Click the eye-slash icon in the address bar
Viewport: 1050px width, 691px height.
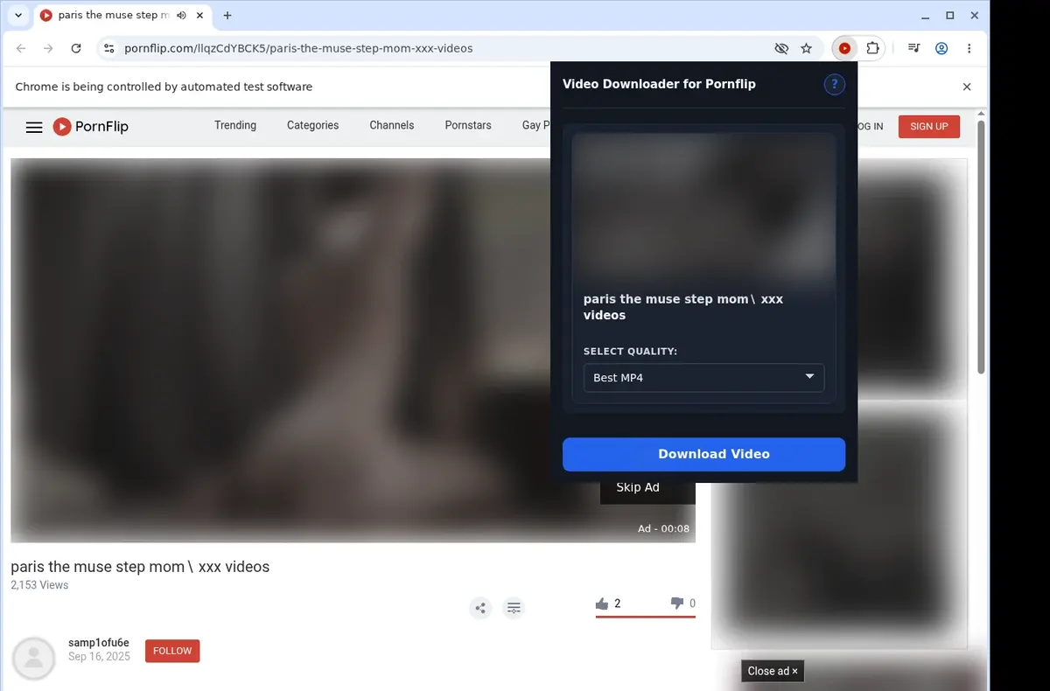pos(781,49)
